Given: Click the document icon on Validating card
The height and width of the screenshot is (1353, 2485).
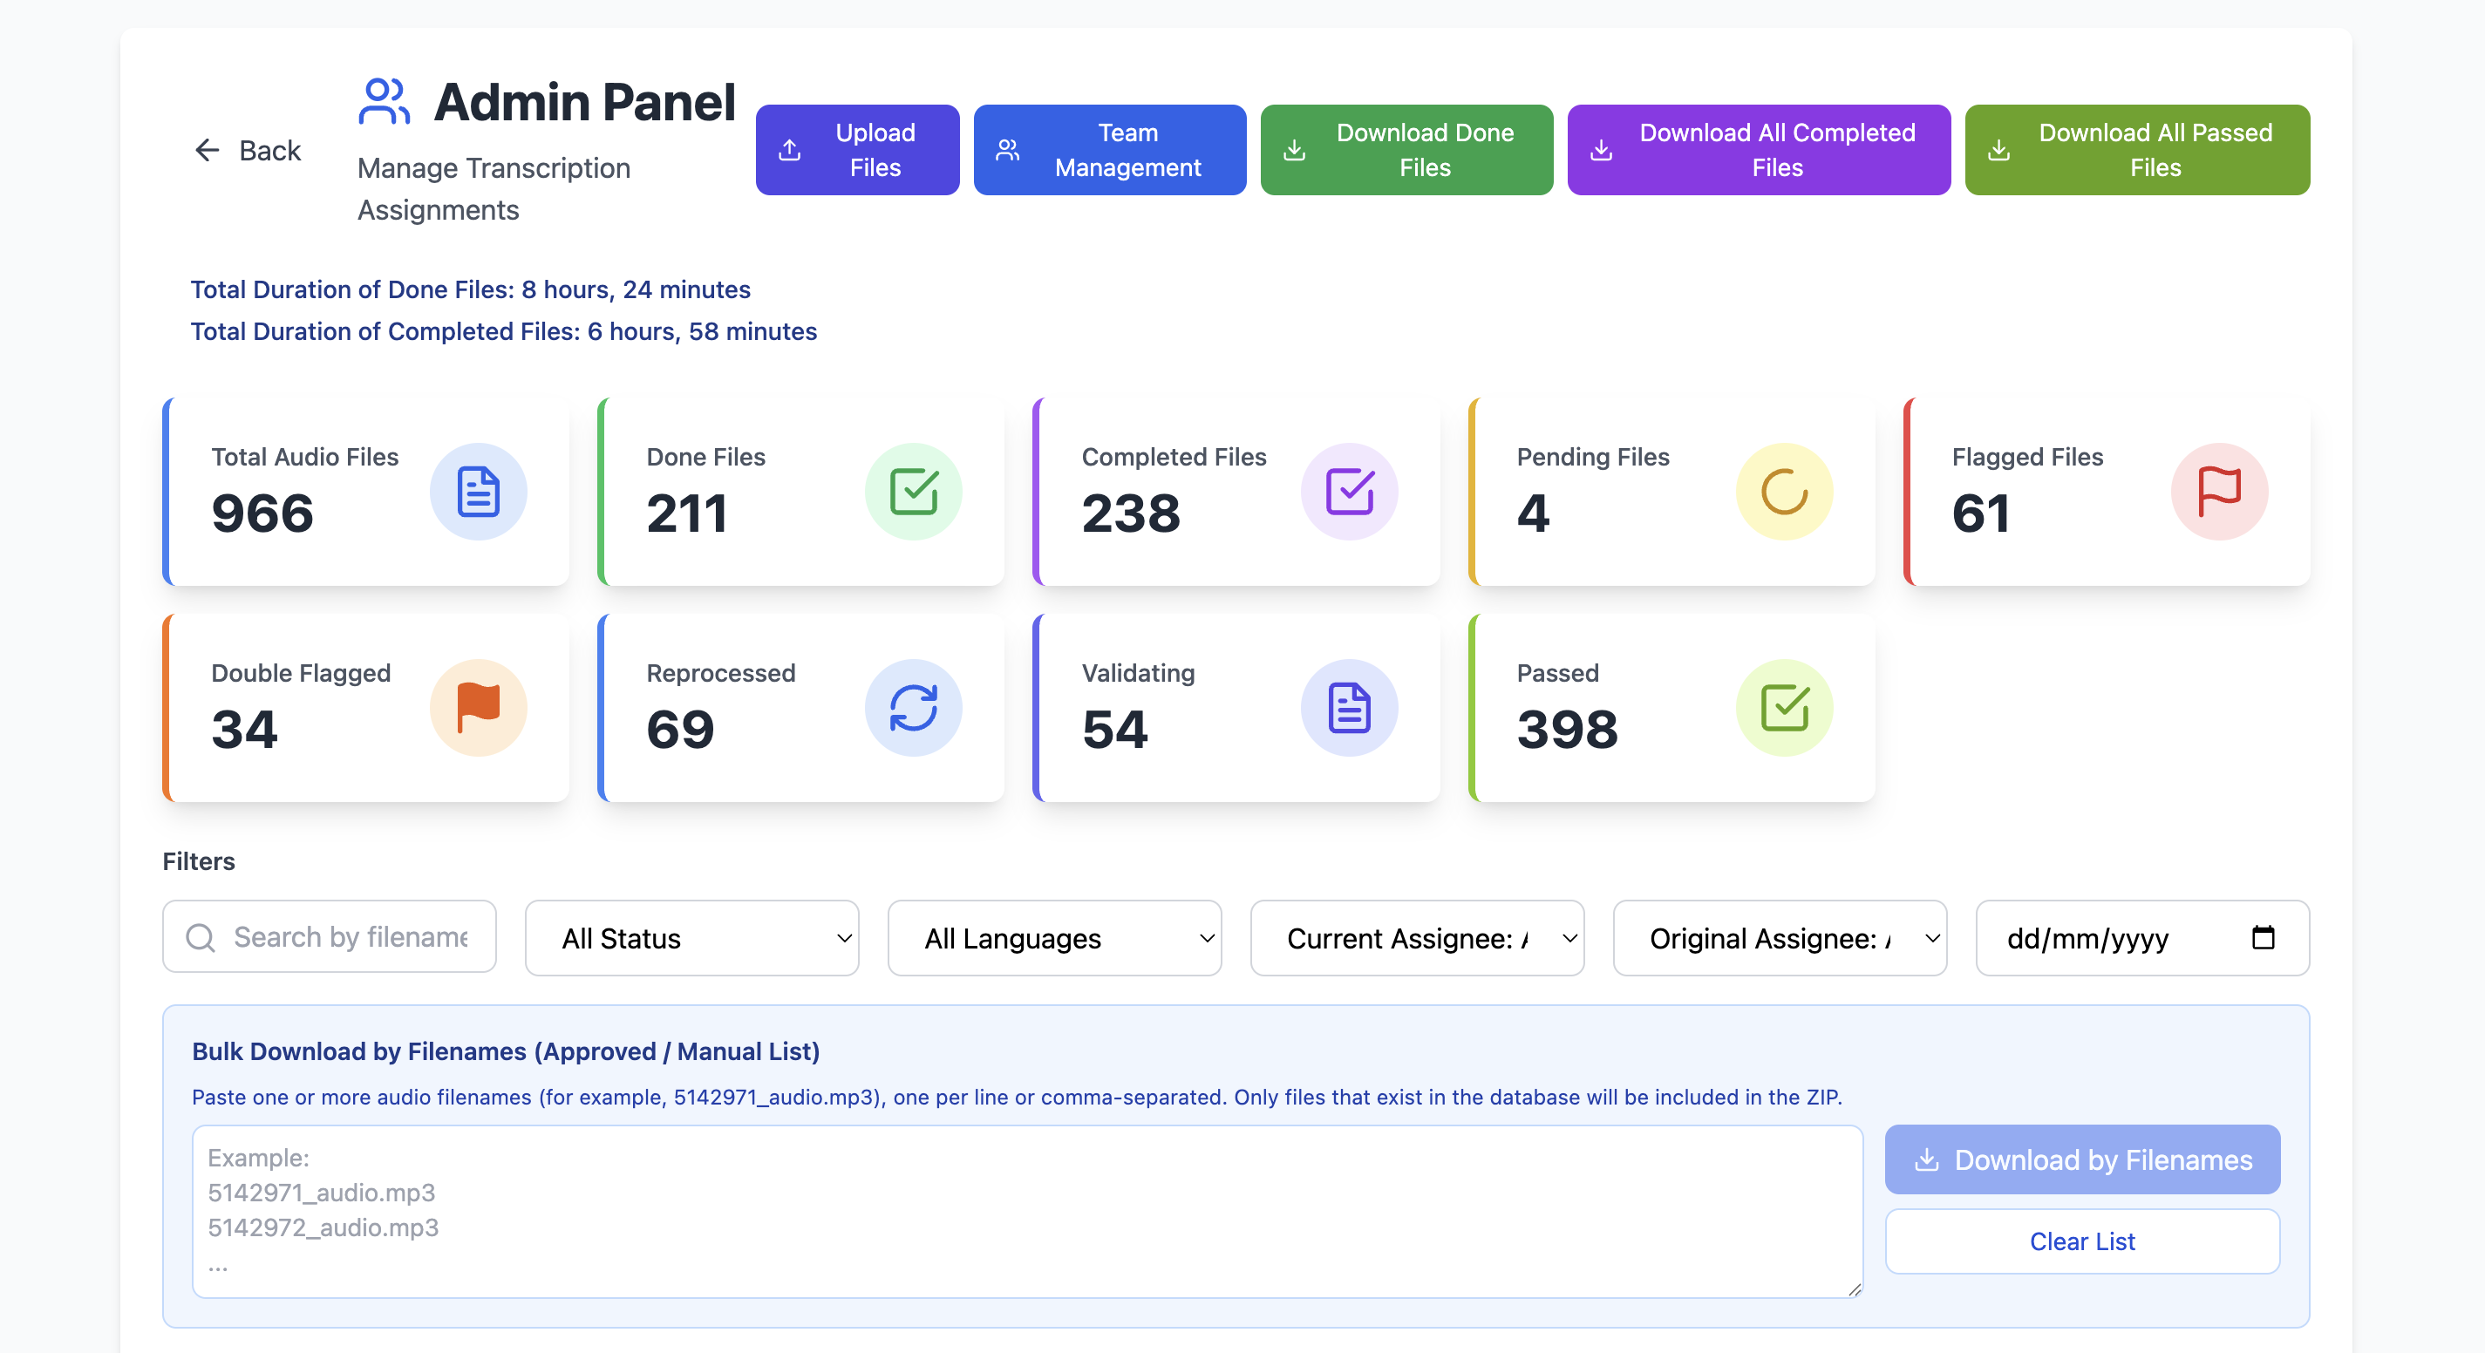Looking at the screenshot, I should [1349, 708].
